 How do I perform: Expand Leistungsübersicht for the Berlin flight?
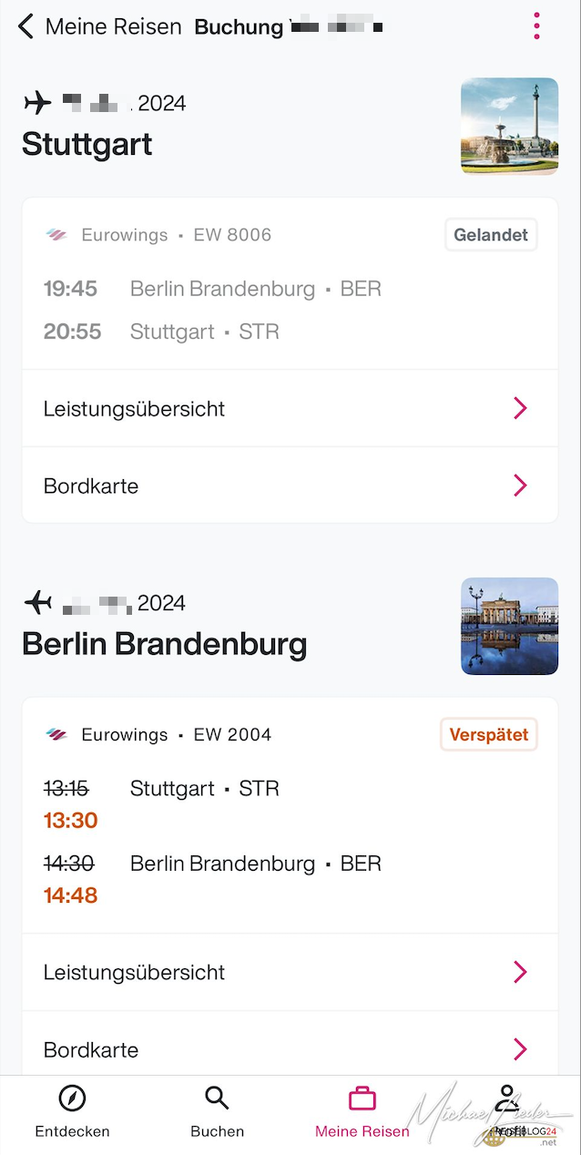[x=290, y=972]
